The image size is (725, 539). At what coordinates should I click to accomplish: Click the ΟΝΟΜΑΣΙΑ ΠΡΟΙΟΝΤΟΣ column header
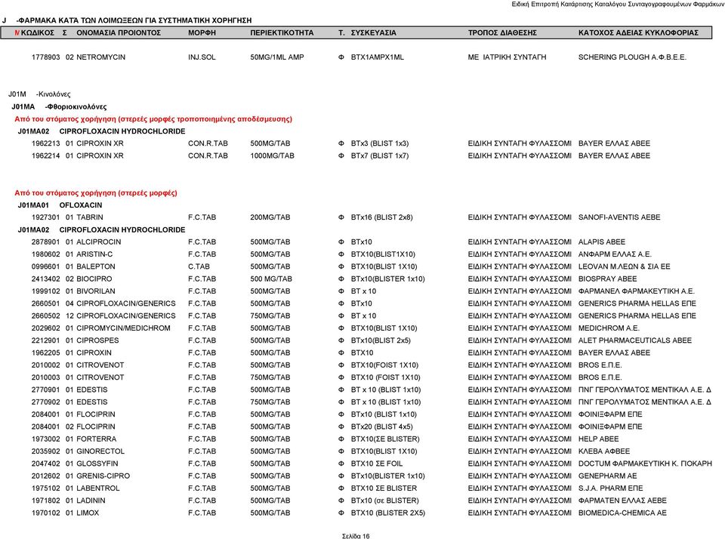[119, 32]
